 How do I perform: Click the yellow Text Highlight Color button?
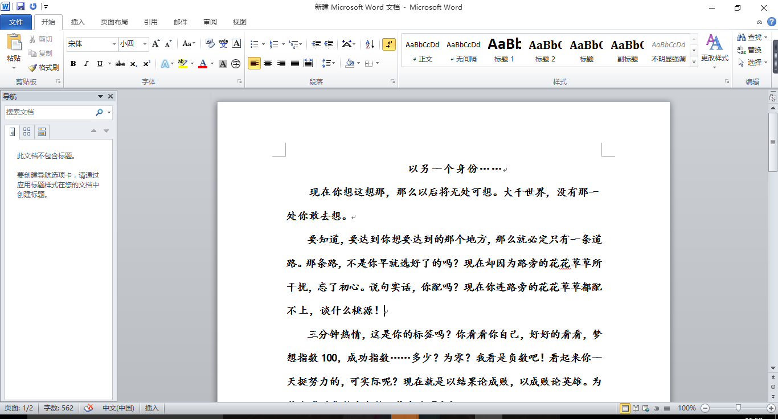coord(182,64)
